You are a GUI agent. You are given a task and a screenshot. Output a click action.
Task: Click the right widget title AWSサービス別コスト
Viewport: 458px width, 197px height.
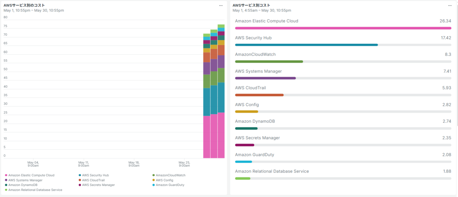point(251,5)
